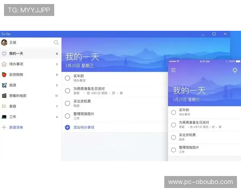Click the laptop icon beside 工作
The height and width of the screenshot is (192, 241).
coord(4,117)
